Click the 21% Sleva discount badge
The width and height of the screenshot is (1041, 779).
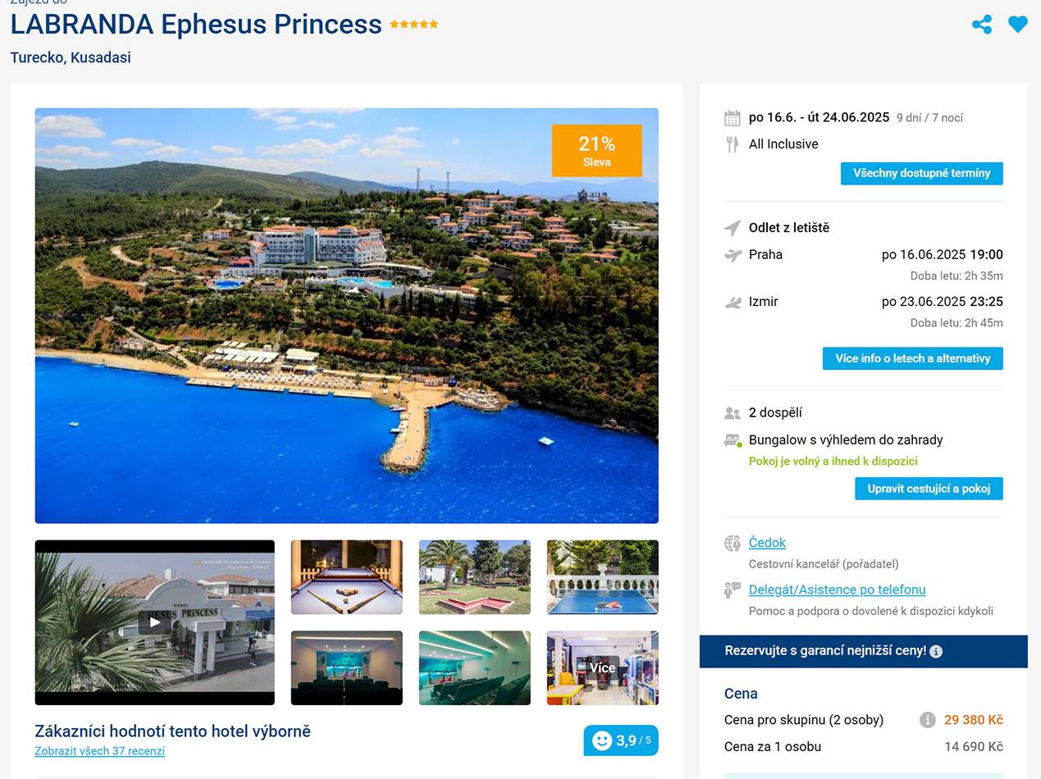point(596,150)
